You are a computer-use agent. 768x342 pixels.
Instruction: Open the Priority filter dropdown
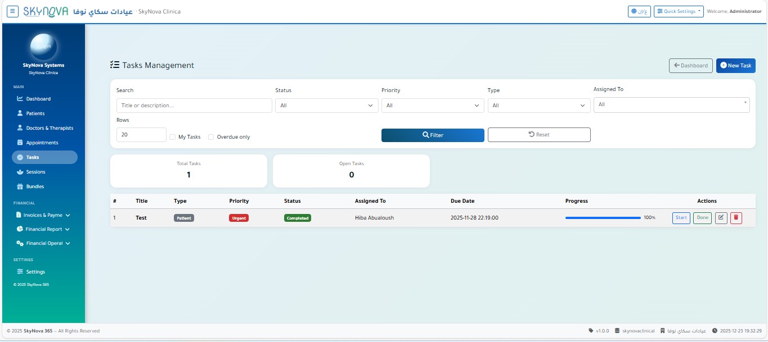click(x=432, y=106)
